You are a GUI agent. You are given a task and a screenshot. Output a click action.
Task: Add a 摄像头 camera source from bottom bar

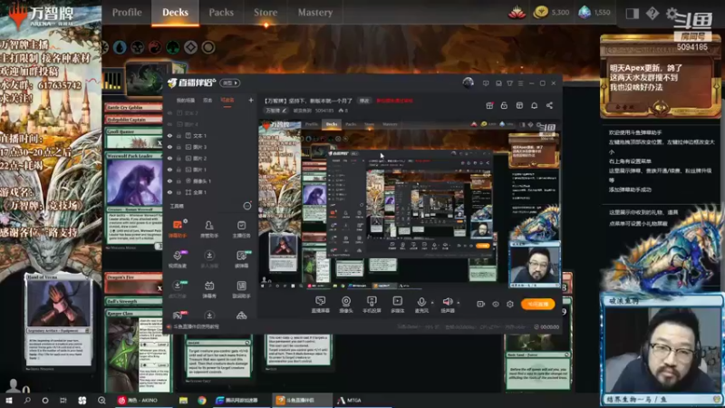[346, 305]
